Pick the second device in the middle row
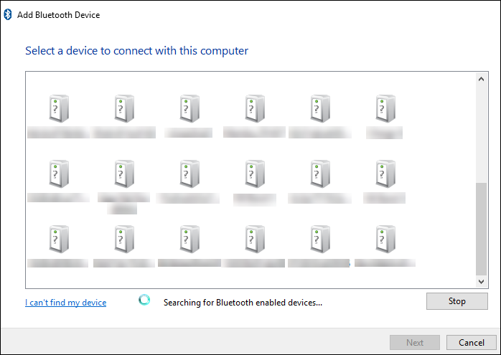The height and width of the screenshot is (355, 501). (123, 174)
